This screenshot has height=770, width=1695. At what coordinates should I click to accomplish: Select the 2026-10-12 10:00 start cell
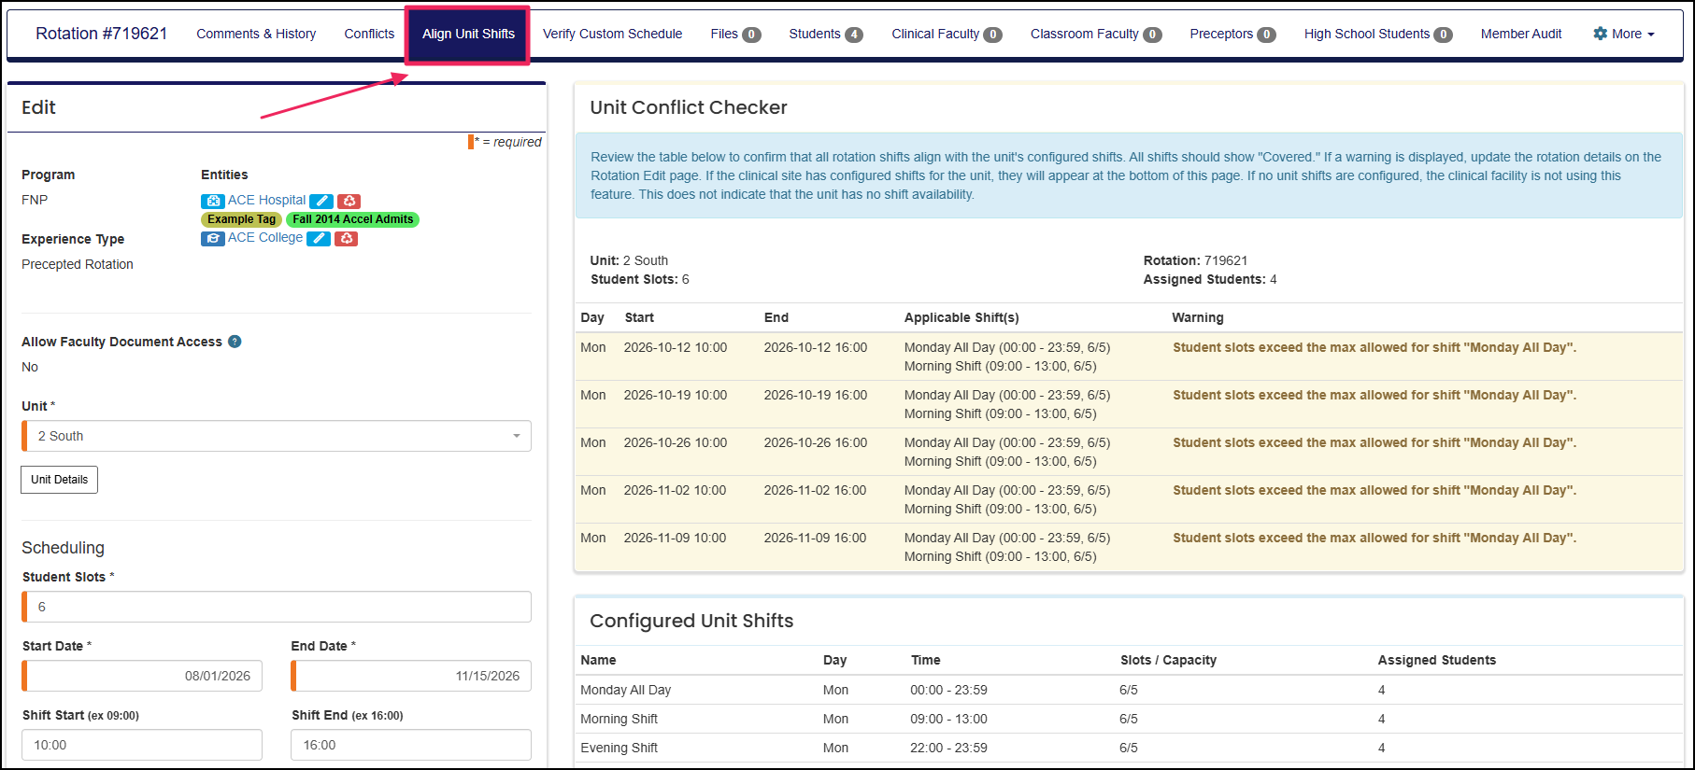click(x=676, y=347)
